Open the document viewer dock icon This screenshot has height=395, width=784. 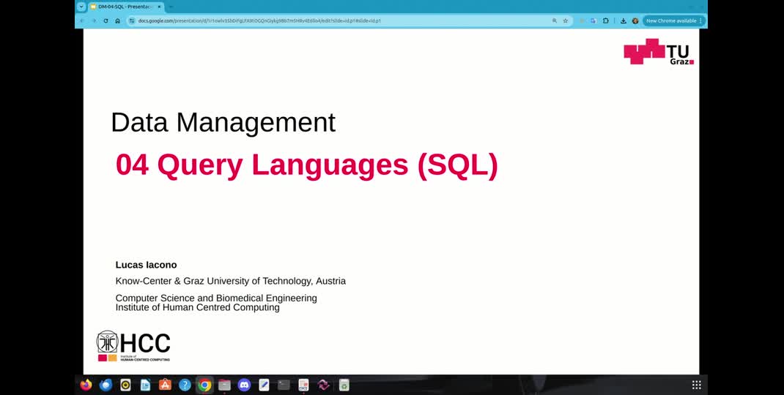tap(303, 385)
